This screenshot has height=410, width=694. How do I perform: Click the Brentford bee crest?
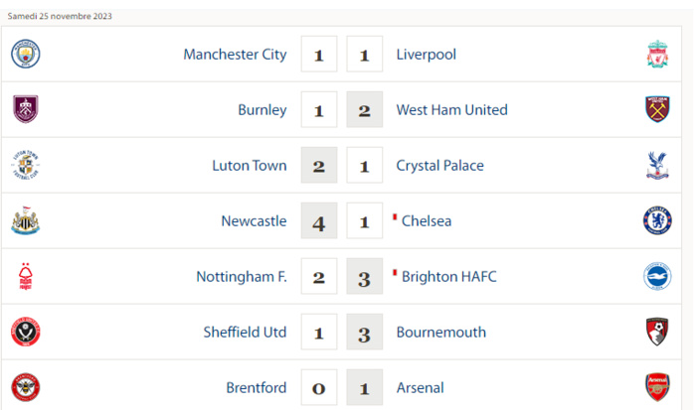coord(26,387)
